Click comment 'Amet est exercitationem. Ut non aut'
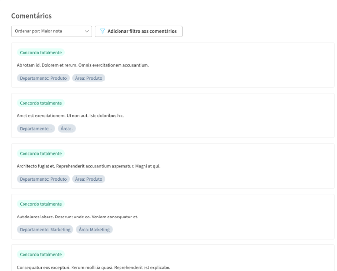337x271 pixels. (x=70, y=116)
